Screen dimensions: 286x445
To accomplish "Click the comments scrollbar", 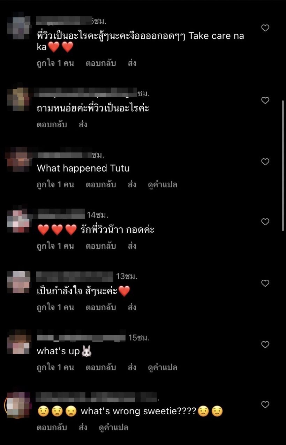I will 283,166.
